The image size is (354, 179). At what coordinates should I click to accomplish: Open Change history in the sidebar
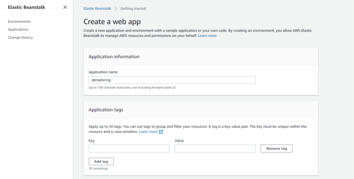coord(20,37)
